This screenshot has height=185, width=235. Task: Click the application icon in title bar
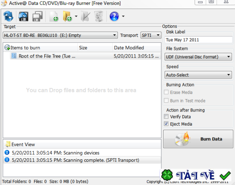4,3
